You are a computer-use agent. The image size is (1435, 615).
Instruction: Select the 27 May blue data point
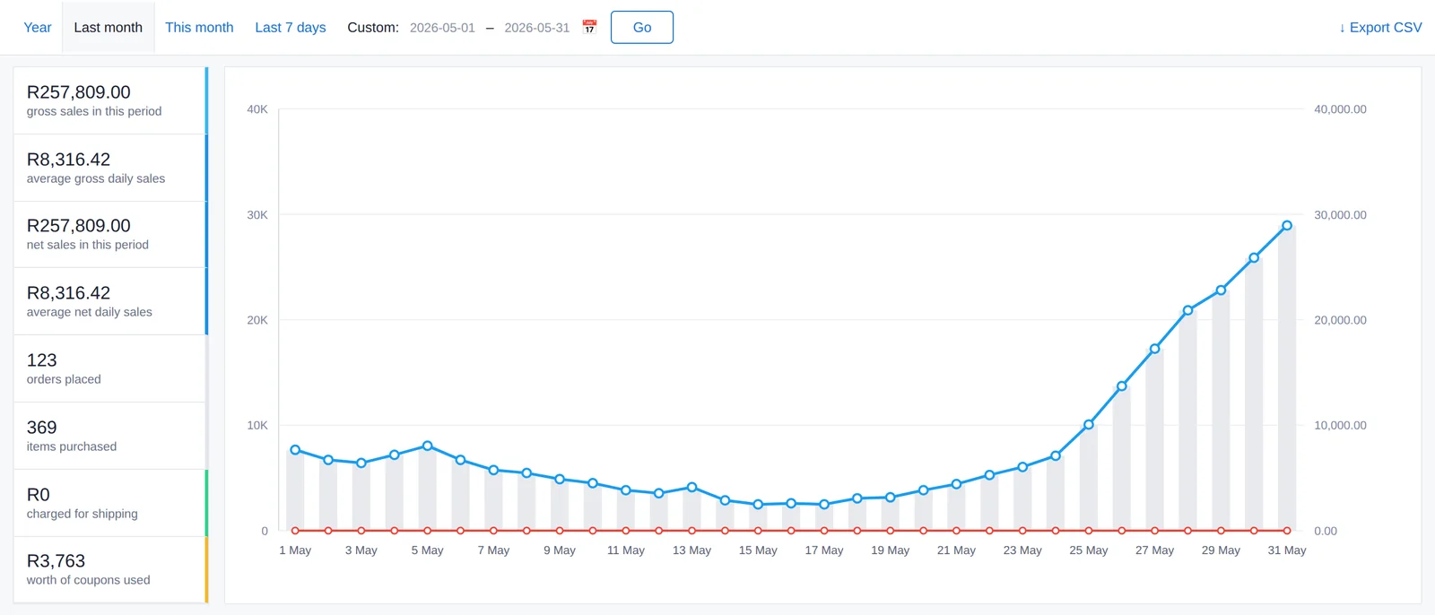pos(1154,349)
